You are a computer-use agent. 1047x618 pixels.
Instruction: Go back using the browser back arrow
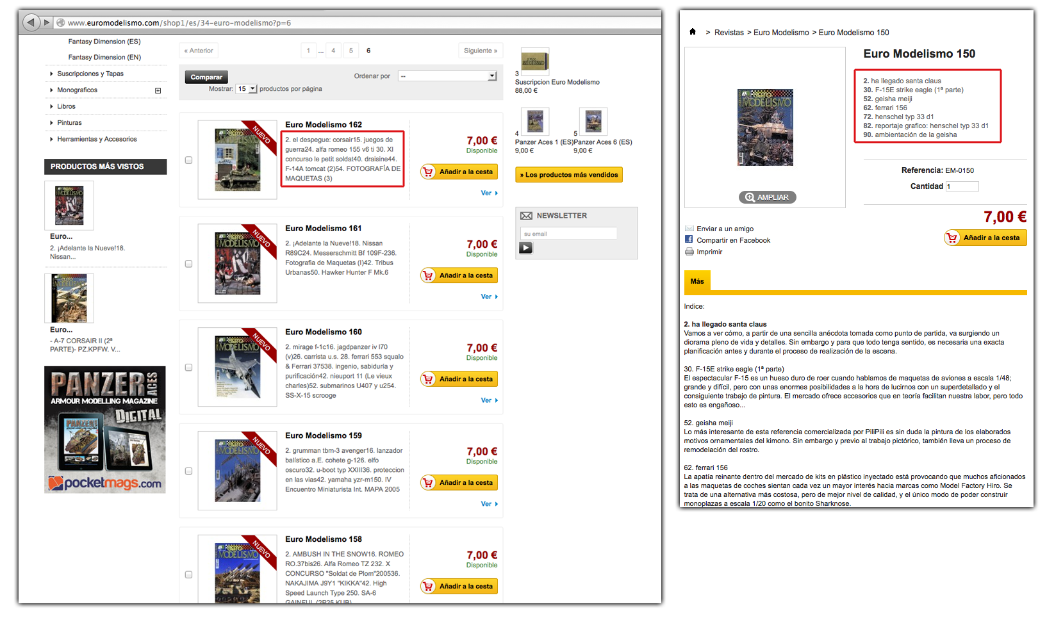(x=31, y=22)
